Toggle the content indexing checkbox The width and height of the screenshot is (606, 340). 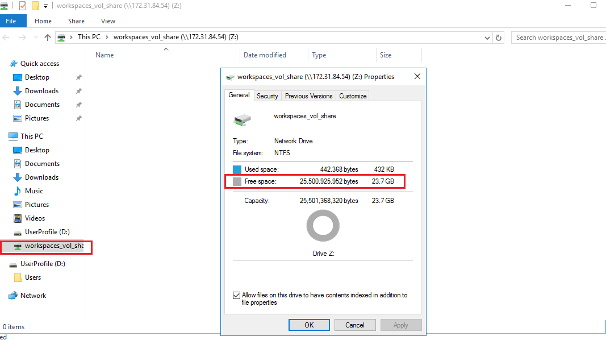pyautogui.click(x=236, y=296)
